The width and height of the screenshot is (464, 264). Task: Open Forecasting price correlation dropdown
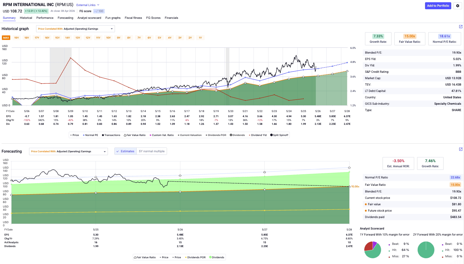(x=68, y=151)
